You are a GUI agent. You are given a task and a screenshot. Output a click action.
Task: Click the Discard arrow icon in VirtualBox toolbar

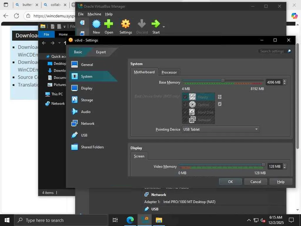pos(142,24)
